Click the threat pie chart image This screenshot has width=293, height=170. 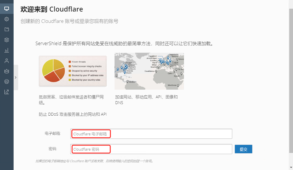(73, 71)
